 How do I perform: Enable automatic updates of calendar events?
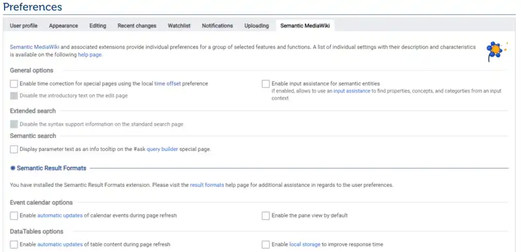pos(14,216)
